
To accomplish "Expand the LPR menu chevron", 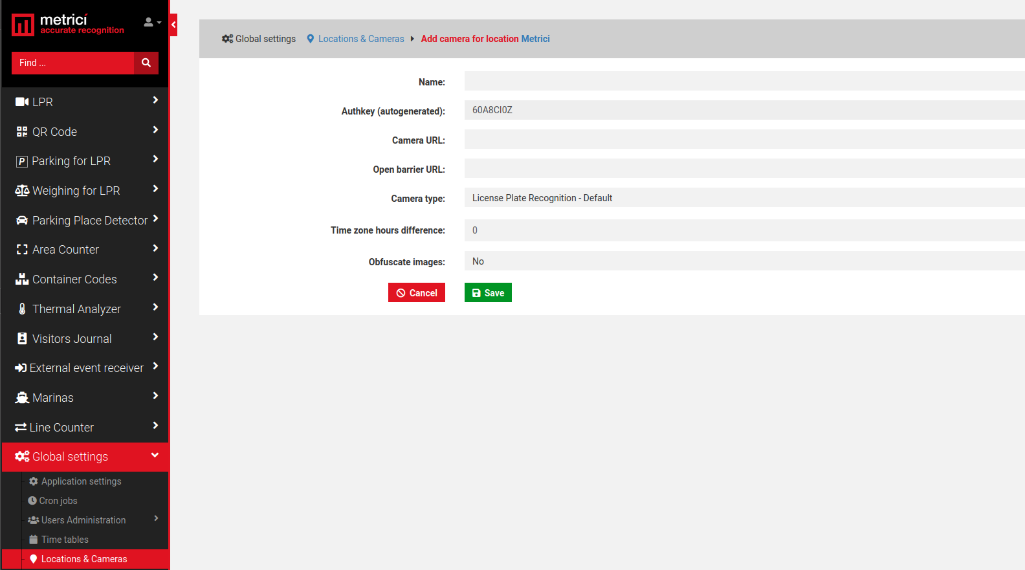I will [155, 100].
